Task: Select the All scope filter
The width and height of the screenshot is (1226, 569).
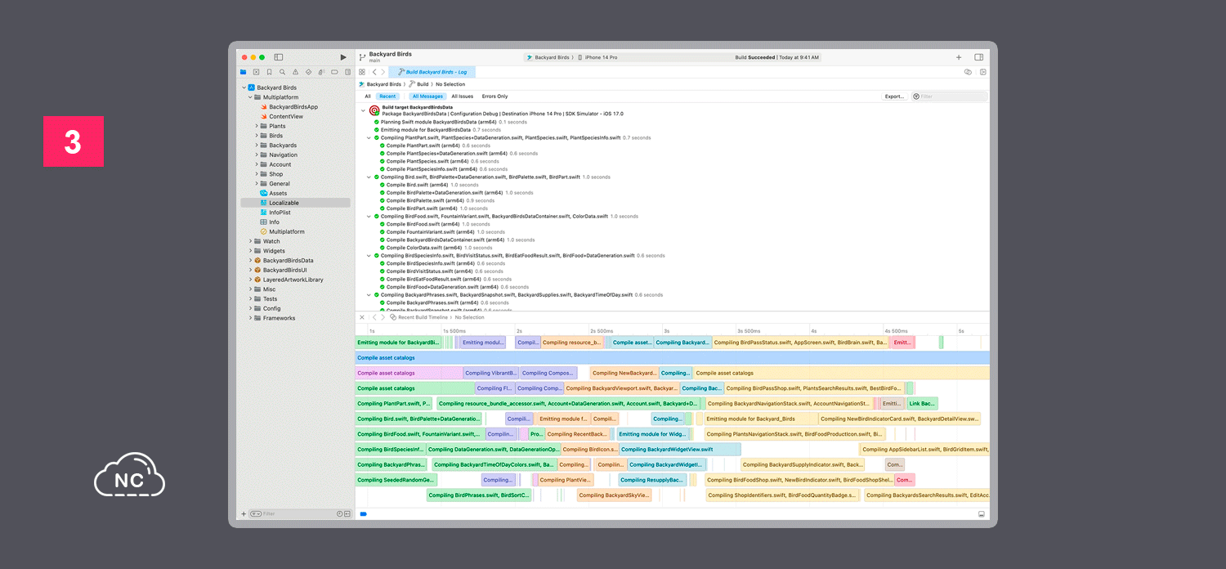Action: pos(368,96)
